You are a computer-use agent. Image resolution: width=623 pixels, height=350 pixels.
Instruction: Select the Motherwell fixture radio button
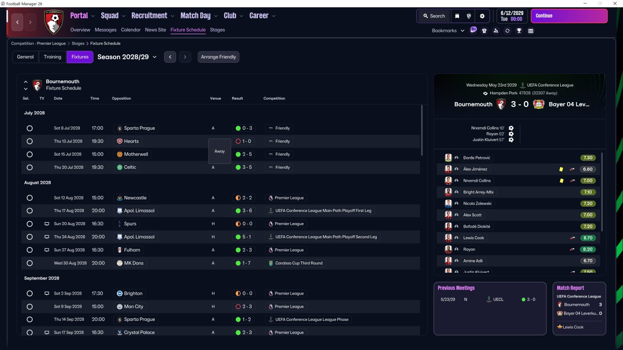pos(30,154)
